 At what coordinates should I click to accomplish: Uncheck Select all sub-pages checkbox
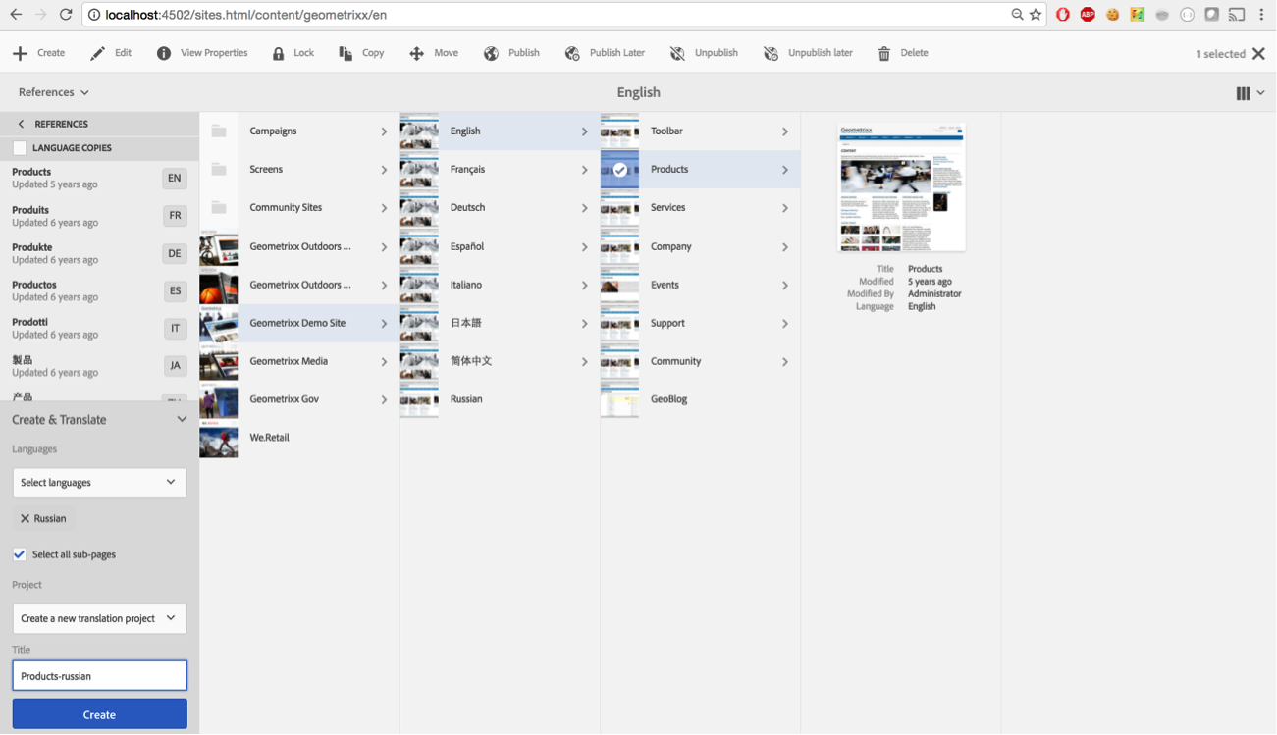pos(20,554)
